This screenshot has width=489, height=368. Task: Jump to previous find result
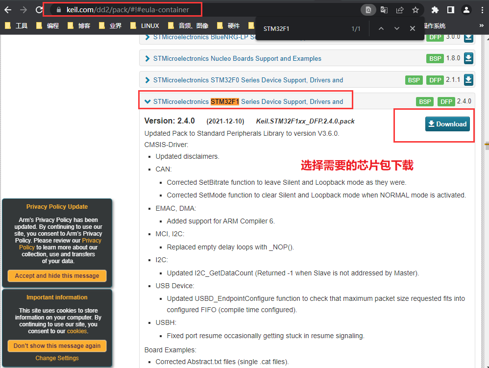[x=381, y=29]
